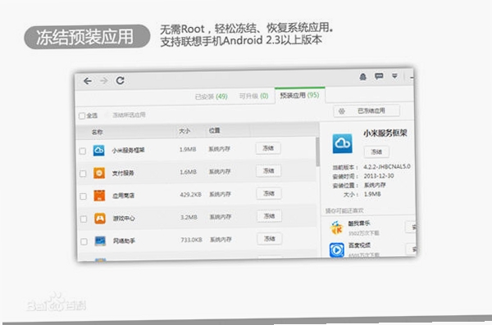Click the 酷我音乐 app name
This screenshot has width=492, height=325.
coord(359,223)
